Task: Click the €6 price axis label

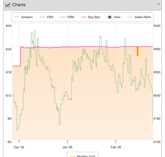Action: 9,119
